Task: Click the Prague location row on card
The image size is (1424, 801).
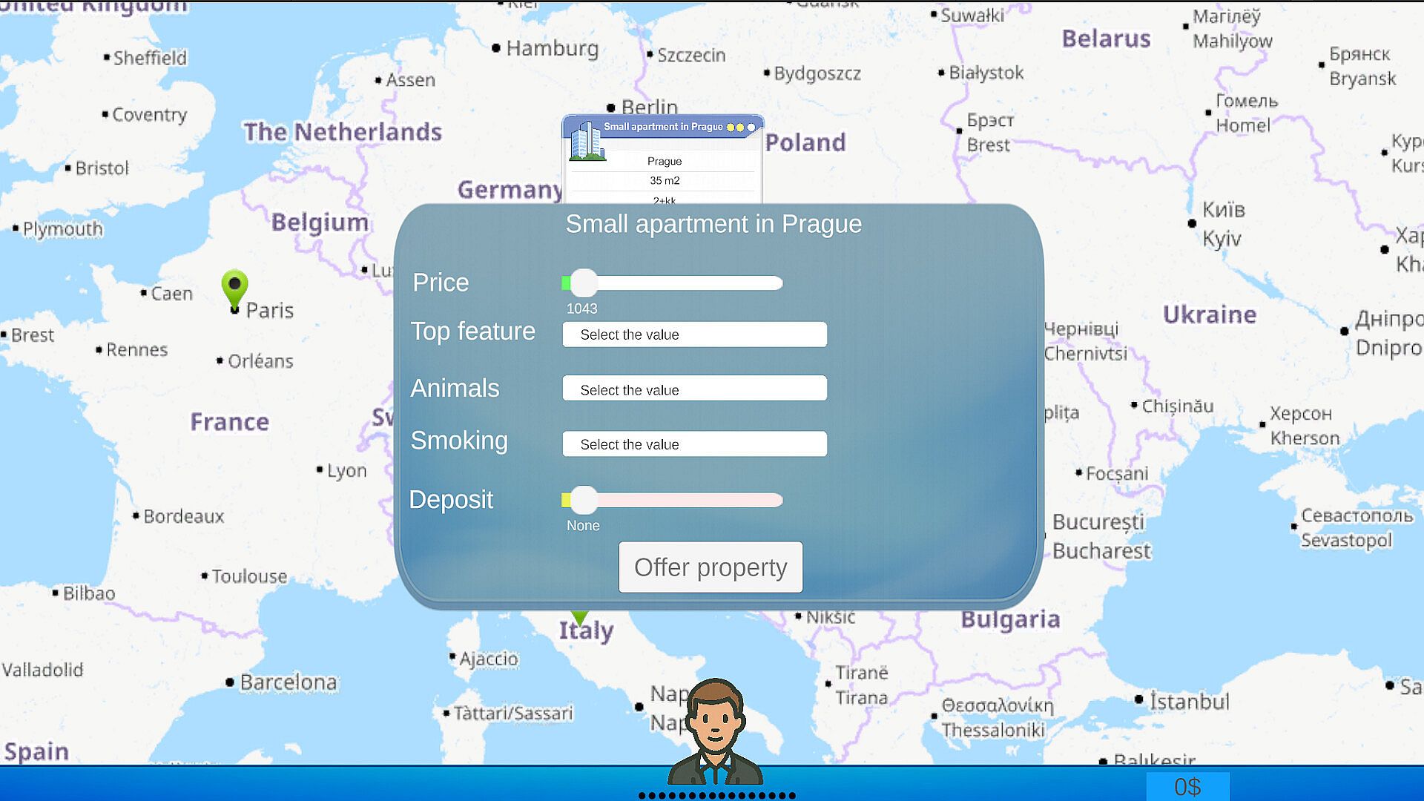Action: pyautogui.click(x=664, y=162)
